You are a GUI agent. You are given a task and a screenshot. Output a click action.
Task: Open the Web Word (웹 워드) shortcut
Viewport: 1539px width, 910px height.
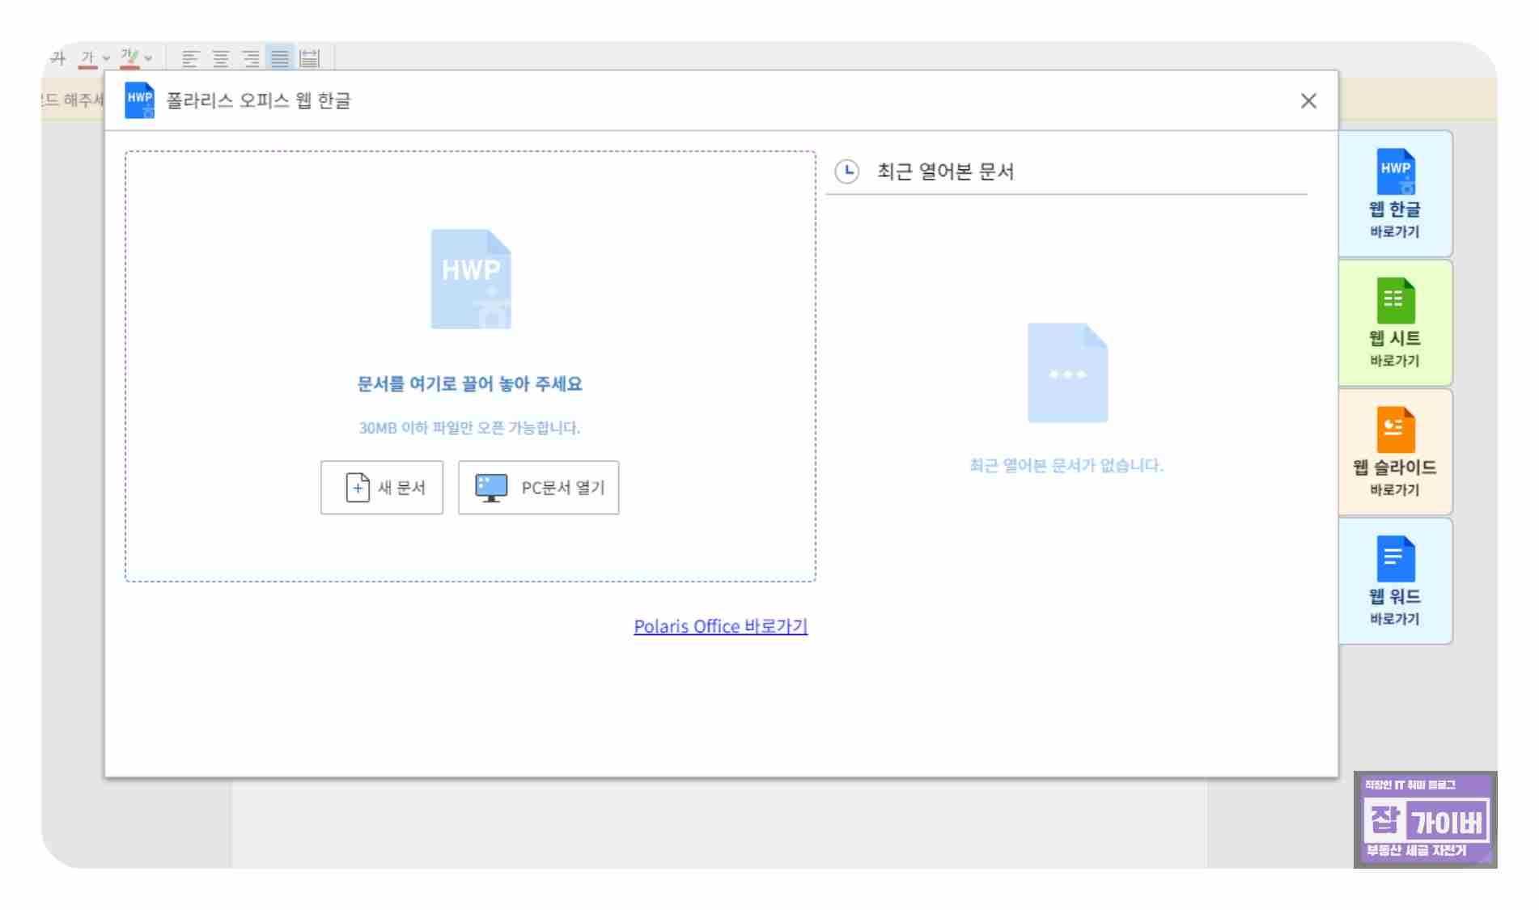[1395, 582]
